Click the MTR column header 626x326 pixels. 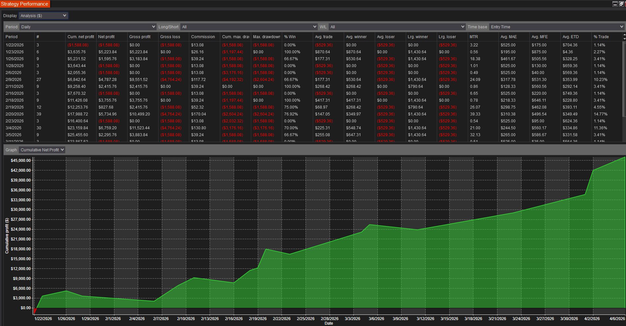click(x=484, y=37)
